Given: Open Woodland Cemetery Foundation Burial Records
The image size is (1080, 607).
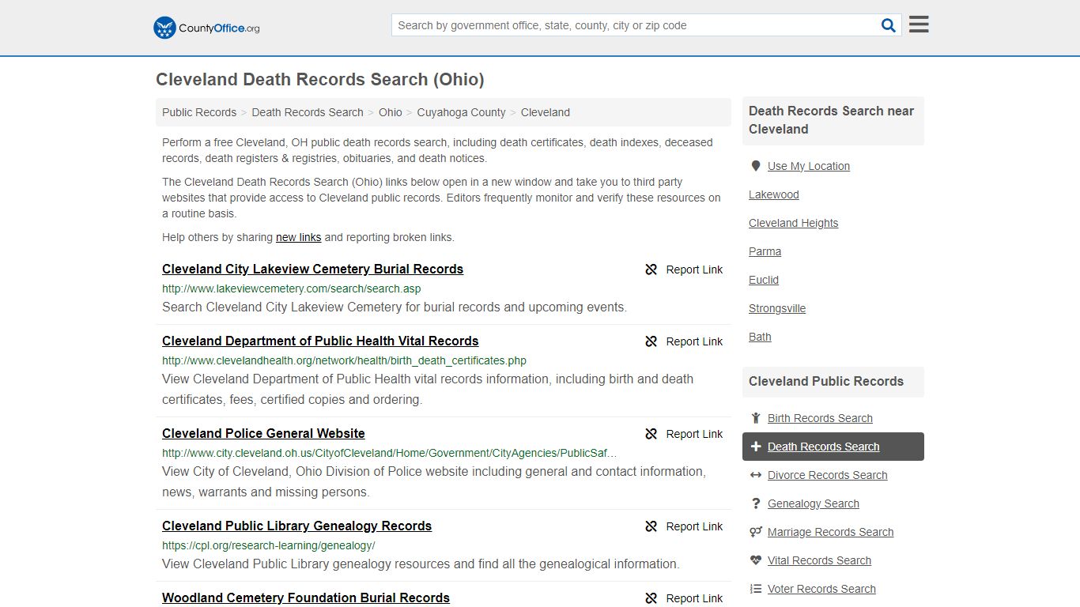Looking at the screenshot, I should point(306,598).
